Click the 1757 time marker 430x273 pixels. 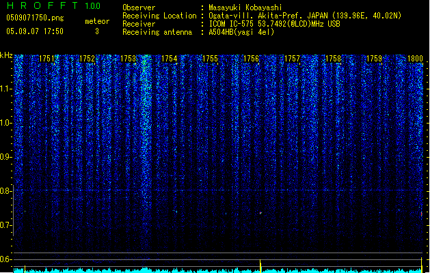[292, 59]
